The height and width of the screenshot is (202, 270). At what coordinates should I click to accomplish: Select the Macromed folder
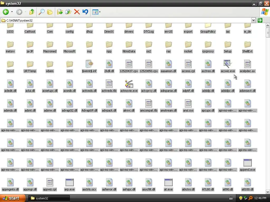[50, 47]
